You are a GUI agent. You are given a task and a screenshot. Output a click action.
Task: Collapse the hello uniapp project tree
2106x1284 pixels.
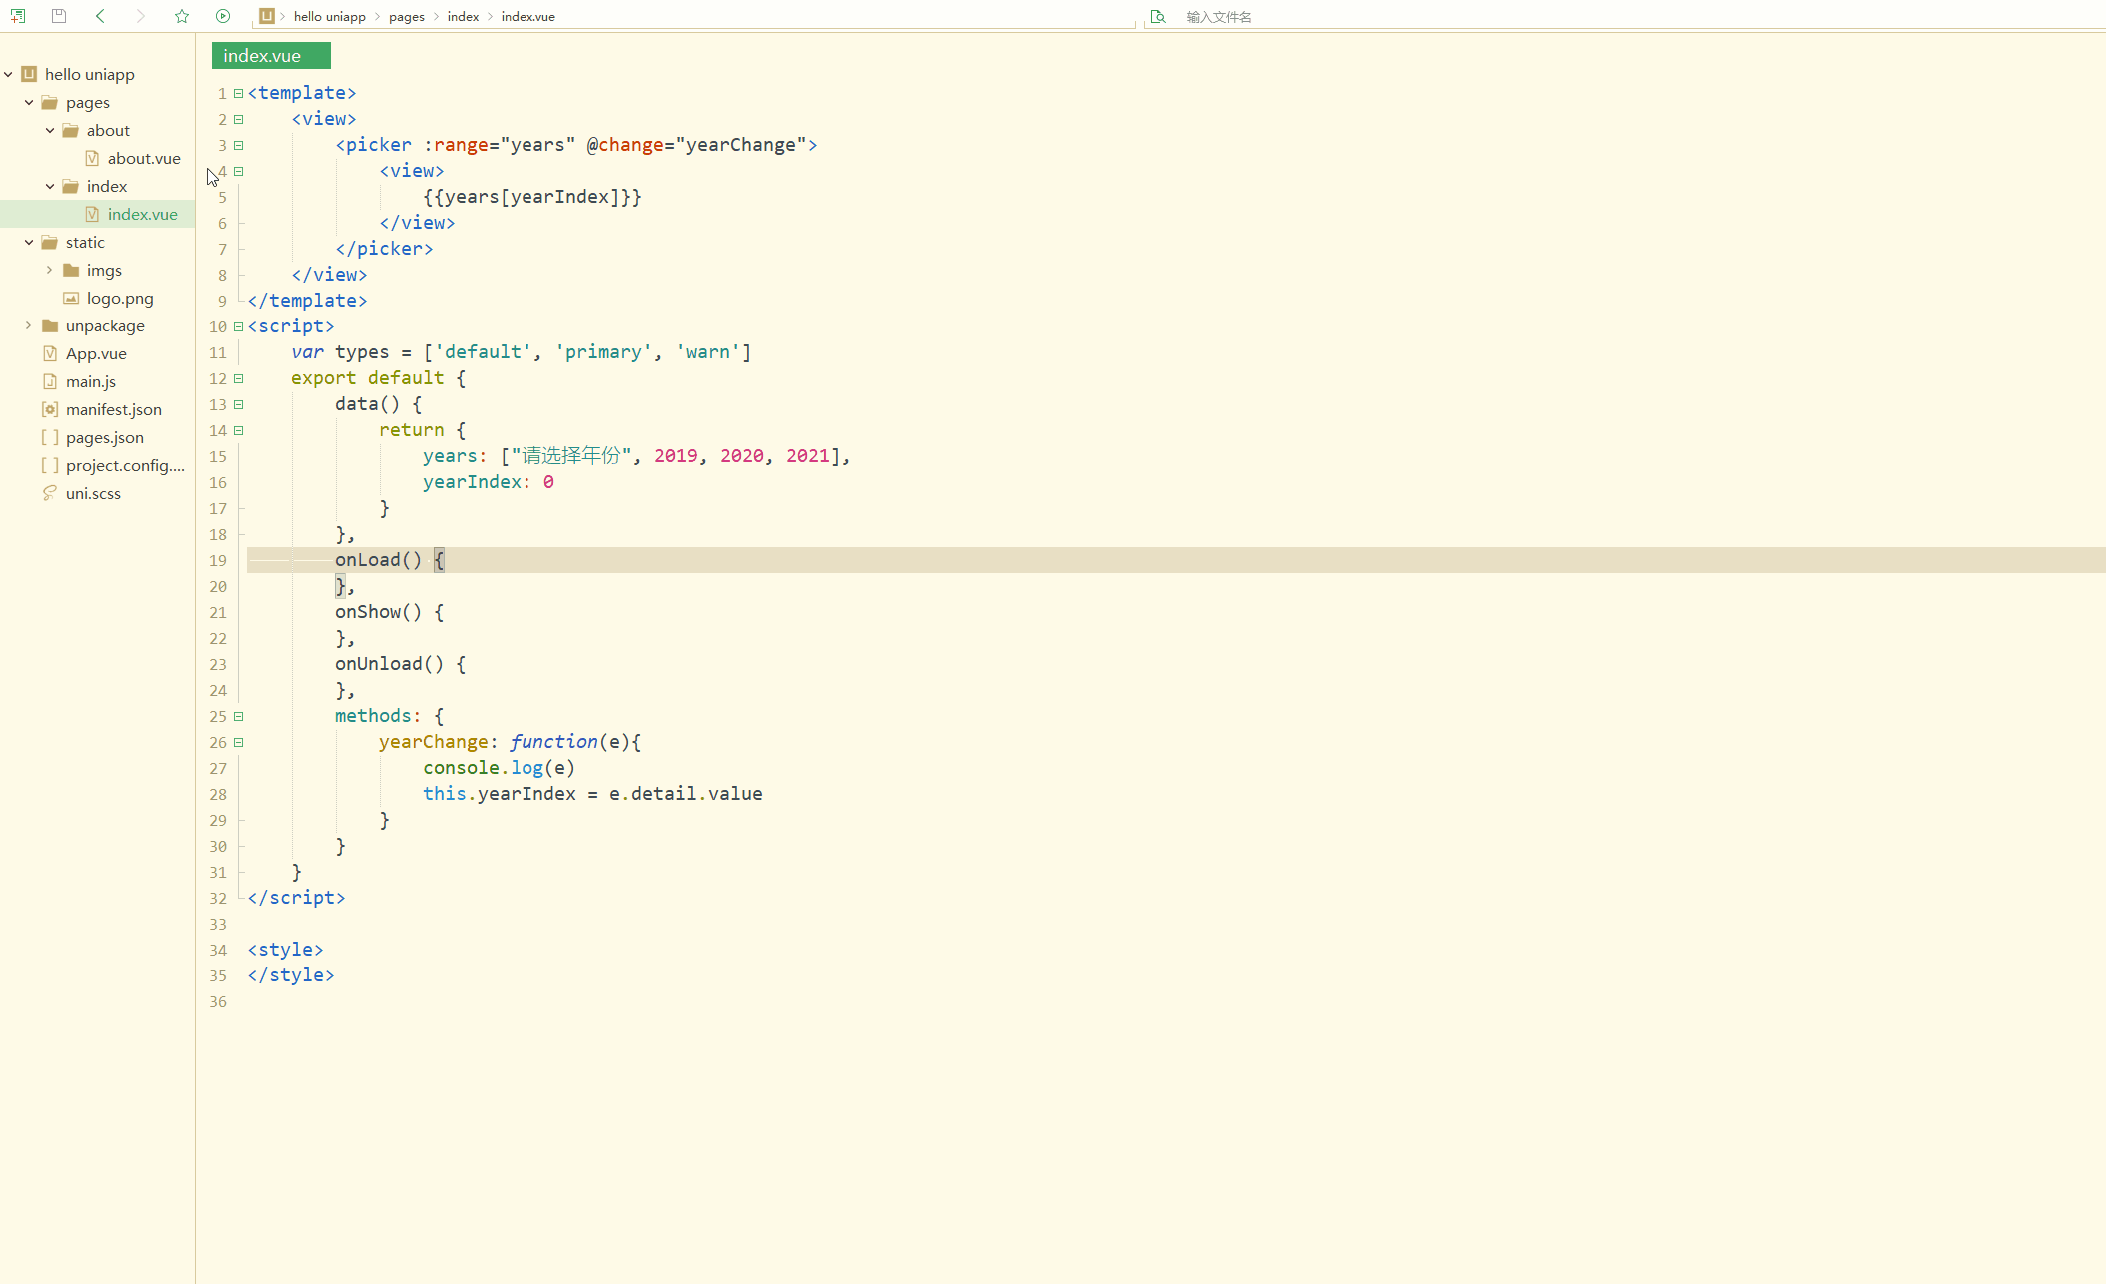coord(8,74)
